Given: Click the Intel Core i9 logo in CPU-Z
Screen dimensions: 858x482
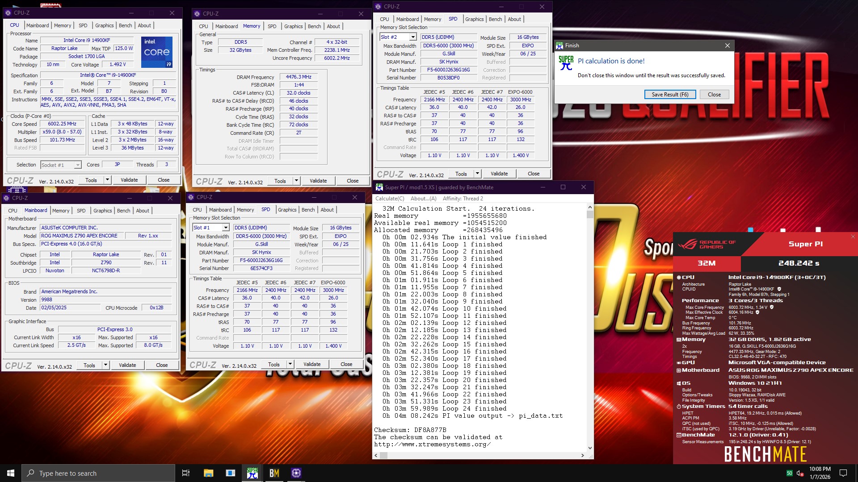Looking at the screenshot, I should coord(157,52).
